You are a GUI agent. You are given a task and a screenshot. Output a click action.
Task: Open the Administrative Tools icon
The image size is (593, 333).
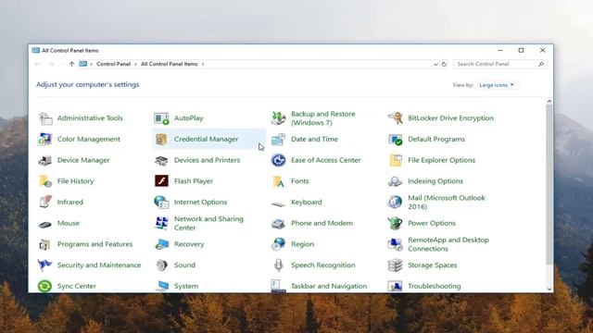tap(45, 118)
